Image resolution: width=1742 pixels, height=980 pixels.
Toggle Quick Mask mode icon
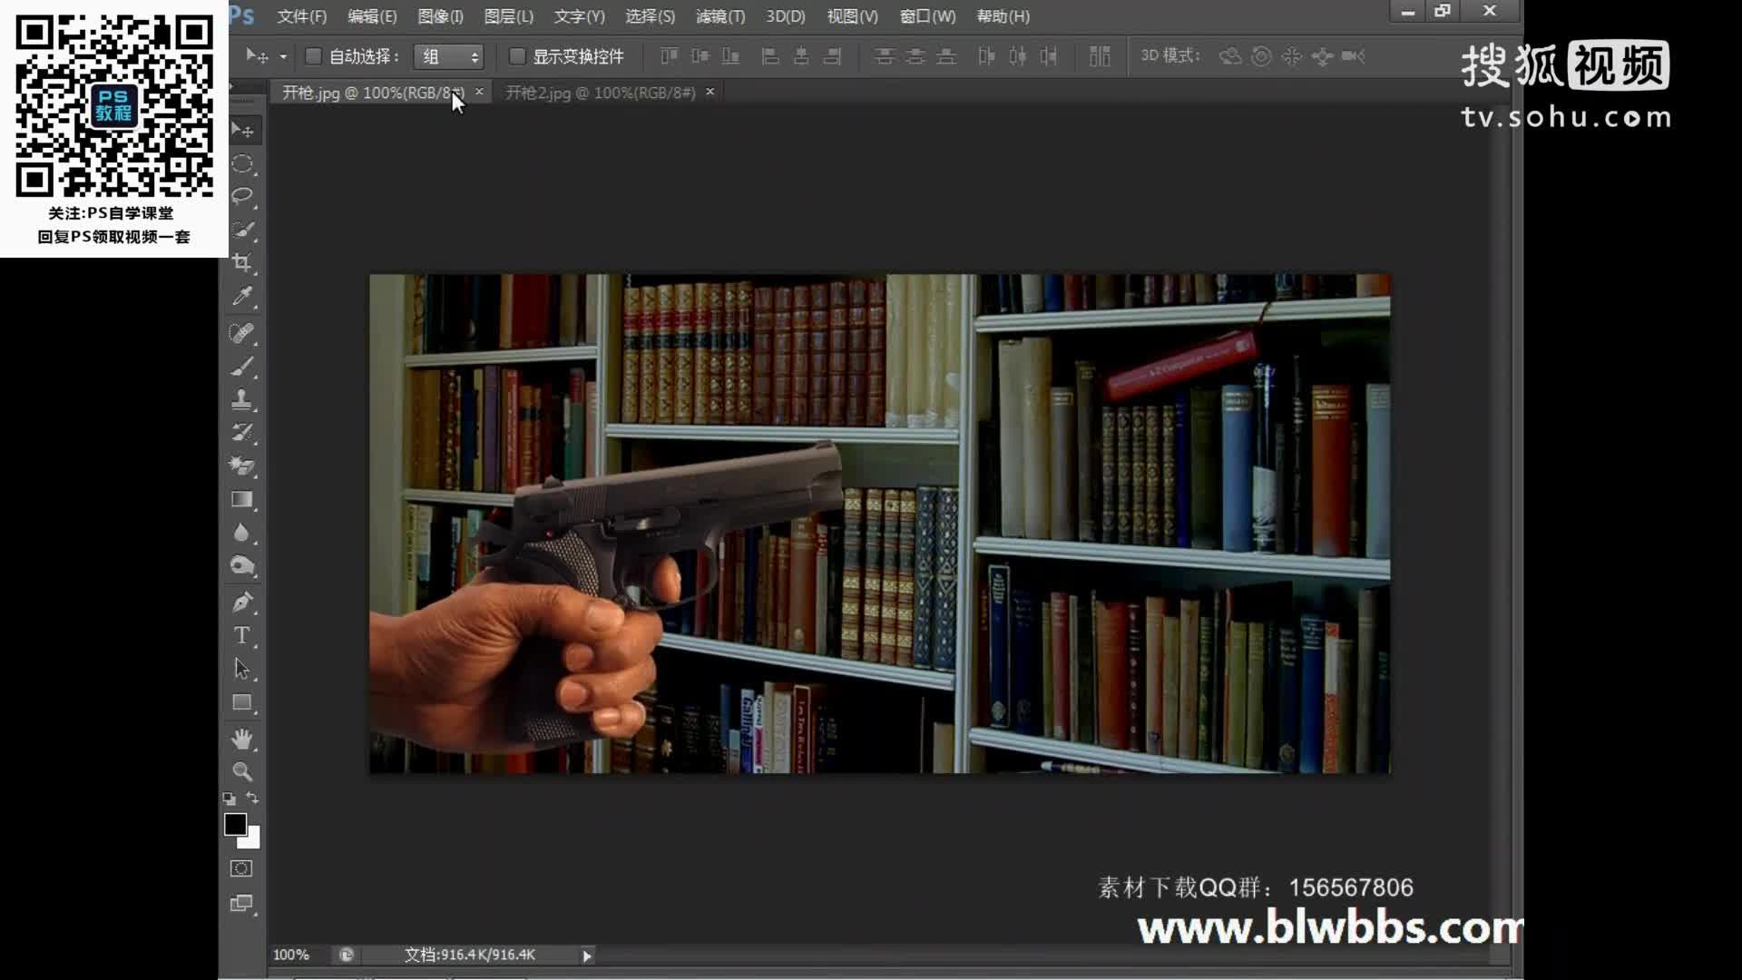coord(241,868)
